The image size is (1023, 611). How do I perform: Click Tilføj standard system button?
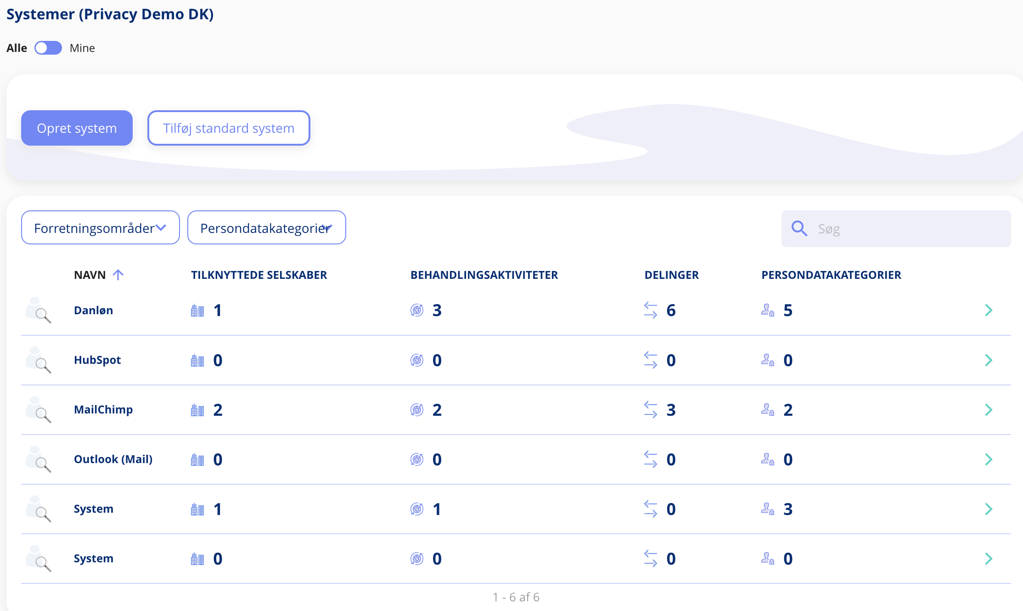tap(229, 128)
